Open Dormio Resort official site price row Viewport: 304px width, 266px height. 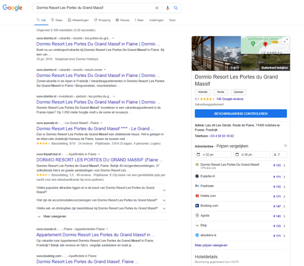click(241, 166)
